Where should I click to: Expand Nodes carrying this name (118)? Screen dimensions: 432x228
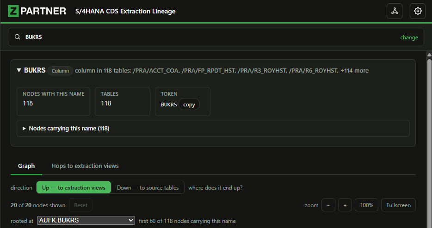(x=213, y=128)
